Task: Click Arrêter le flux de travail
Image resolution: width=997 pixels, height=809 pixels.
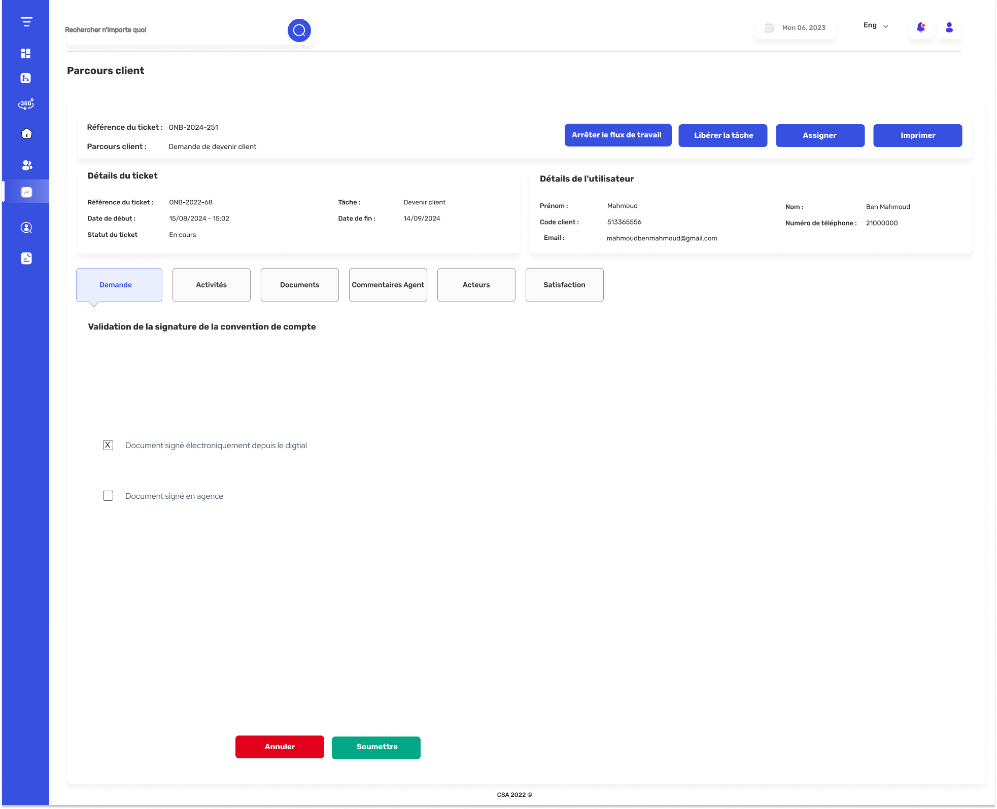Action: point(618,135)
